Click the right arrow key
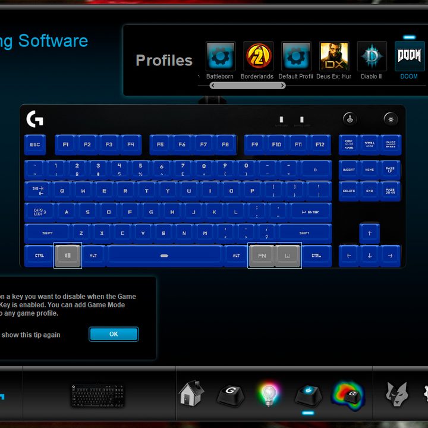 coord(391,256)
